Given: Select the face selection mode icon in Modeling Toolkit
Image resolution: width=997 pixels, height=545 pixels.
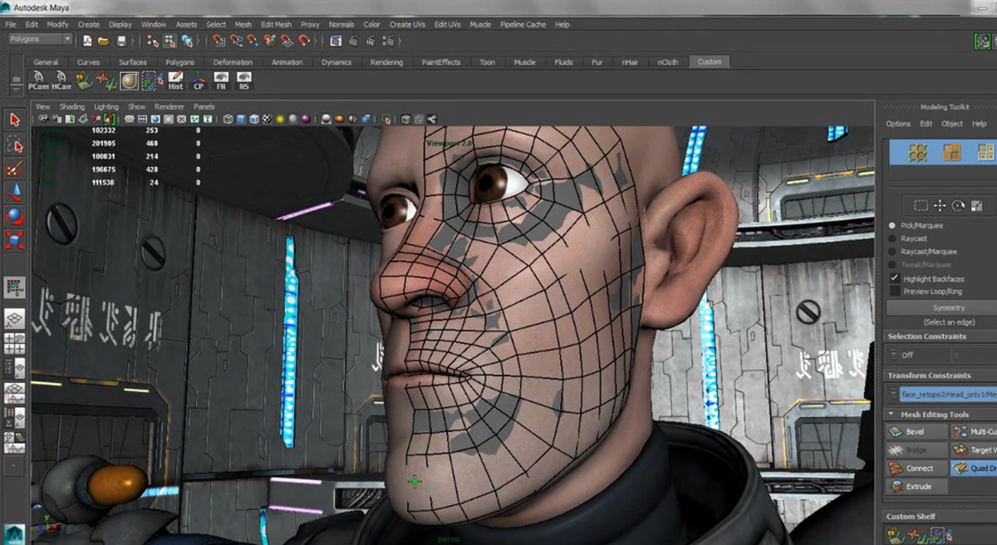Looking at the screenshot, I should click(986, 153).
